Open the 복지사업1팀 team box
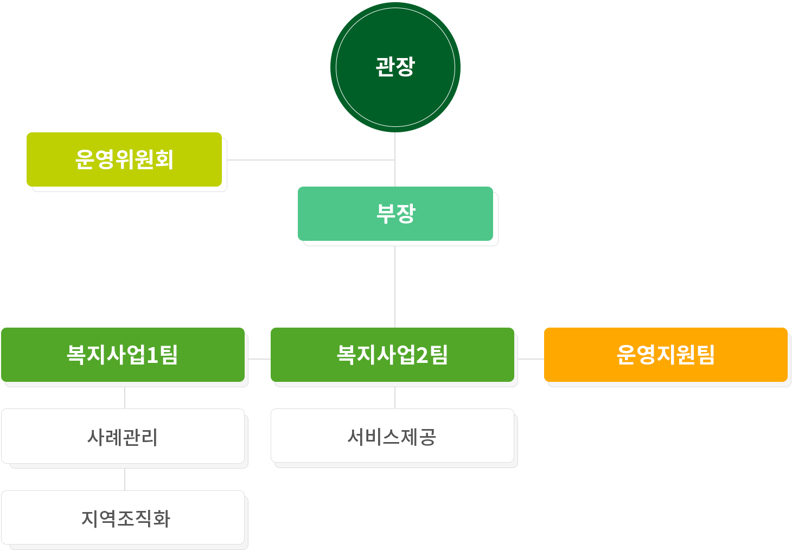 coord(123,355)
